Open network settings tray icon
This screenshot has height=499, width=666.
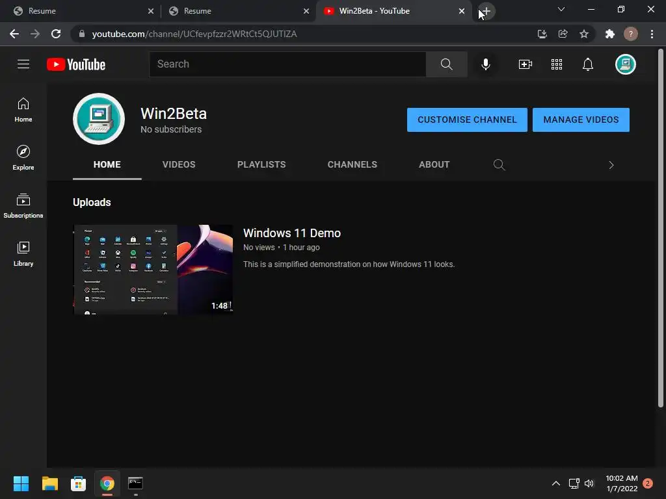[574, 483]
